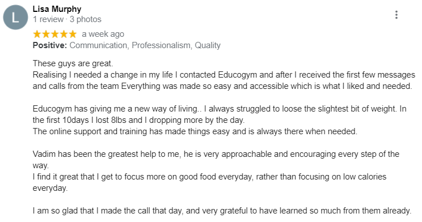This screenshot has height=222, width=422.
Task: Click the bold 'Positive:' label
Action: [50, 45]
